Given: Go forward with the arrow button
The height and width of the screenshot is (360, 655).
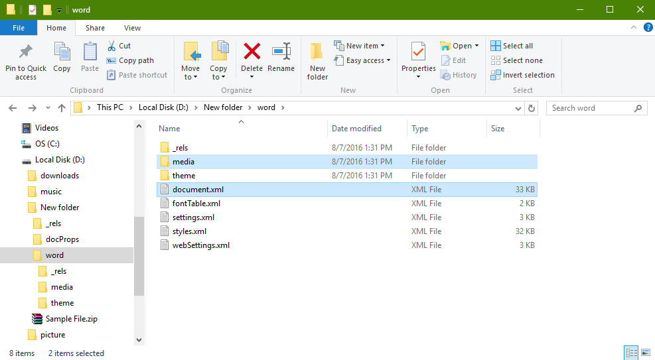Looking at the screenshot, I should 32,108.
